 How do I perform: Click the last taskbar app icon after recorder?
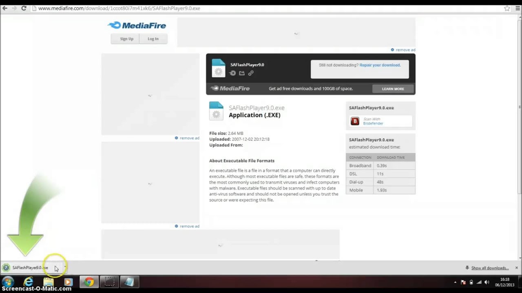click(x=129, y=282)
